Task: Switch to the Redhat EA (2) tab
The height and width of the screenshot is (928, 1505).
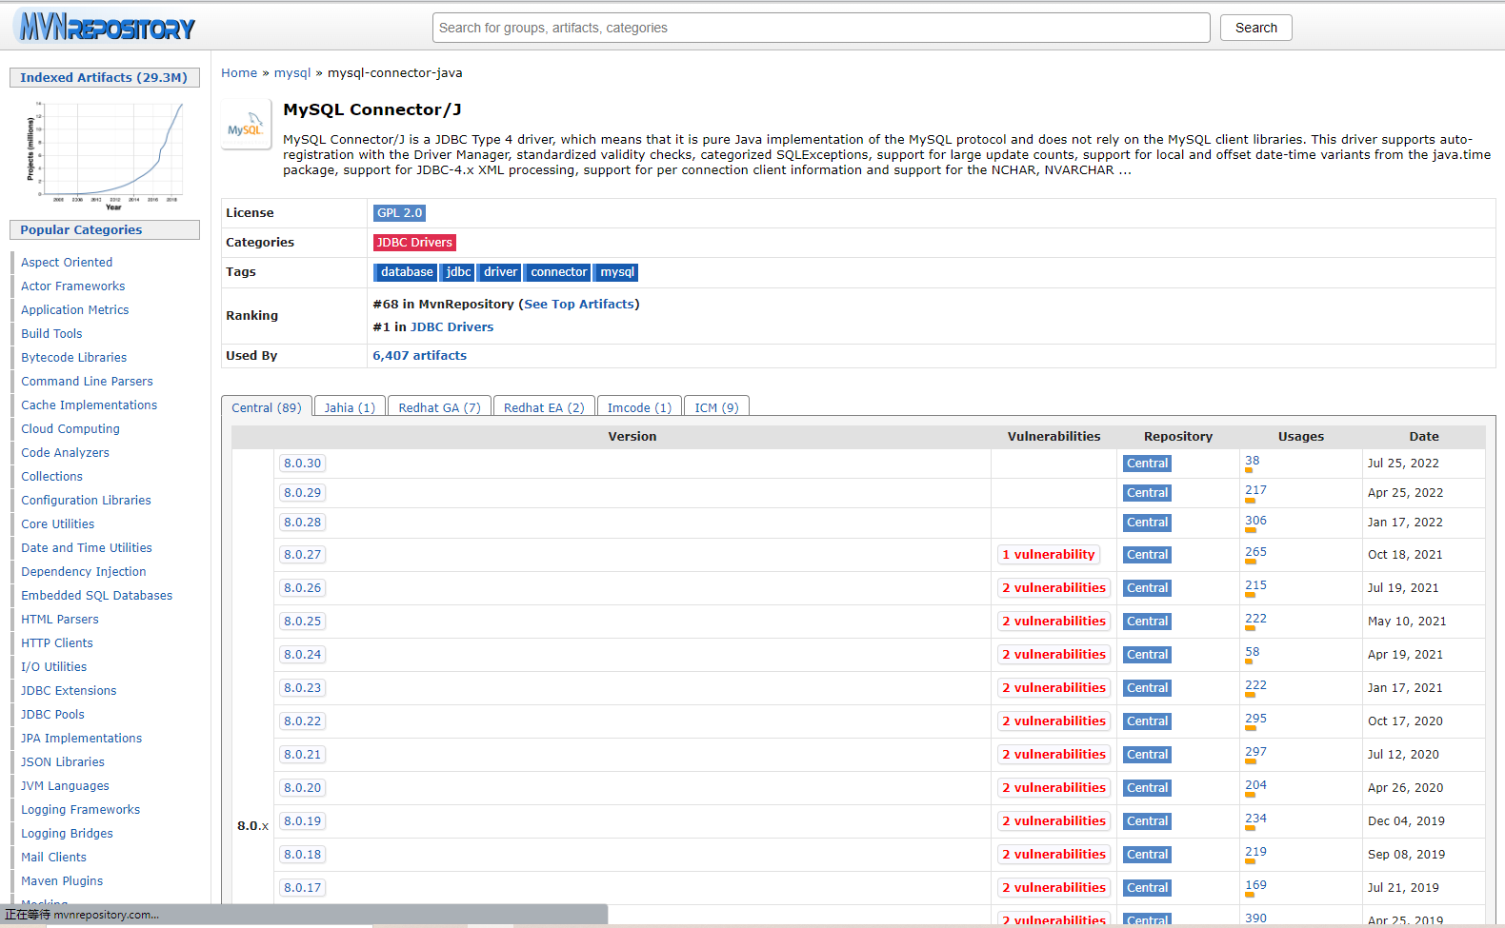Action: click(x=544, y=406)
